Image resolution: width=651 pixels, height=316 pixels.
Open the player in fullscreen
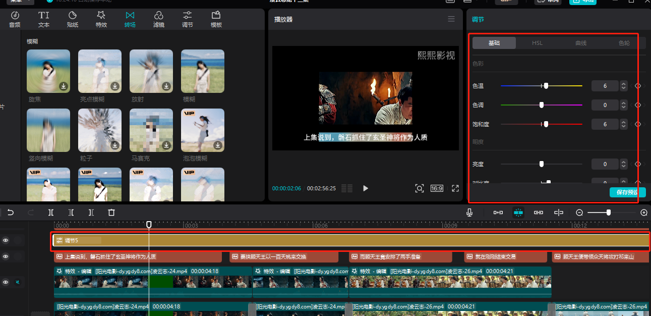(x=455, y=188)
